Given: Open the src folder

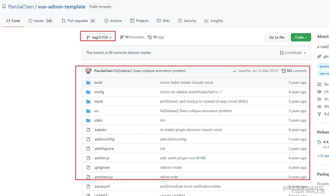Looking at the screenshot, I should pyautogui.click(x=96, y=111).
